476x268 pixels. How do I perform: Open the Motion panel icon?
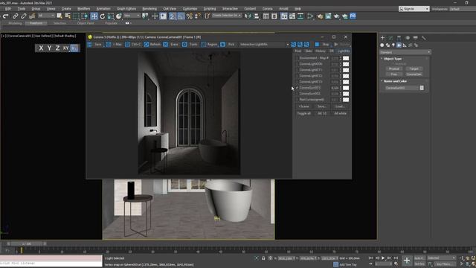coord(408,38)
